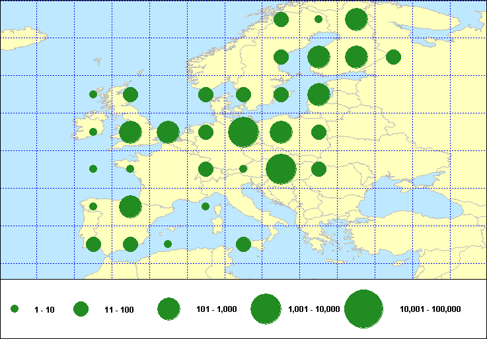Select the 101 - 1,000 legend circle
Screen dimensions: 487x339
(169, 309)
